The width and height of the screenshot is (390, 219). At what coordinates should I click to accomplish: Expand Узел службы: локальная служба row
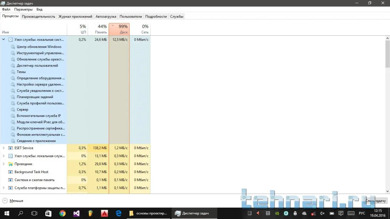coord(4,156)
